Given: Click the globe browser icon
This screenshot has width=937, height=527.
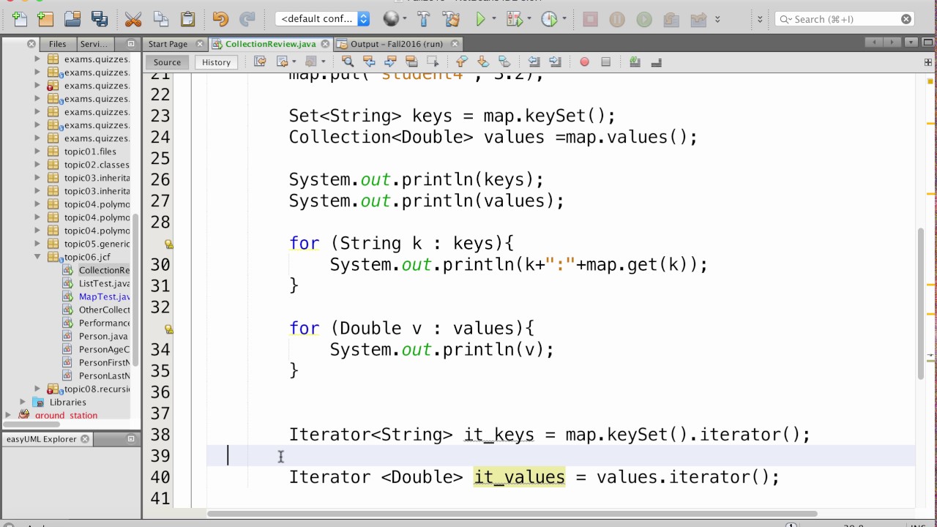Looking at the screenshot, I should 392,19.
